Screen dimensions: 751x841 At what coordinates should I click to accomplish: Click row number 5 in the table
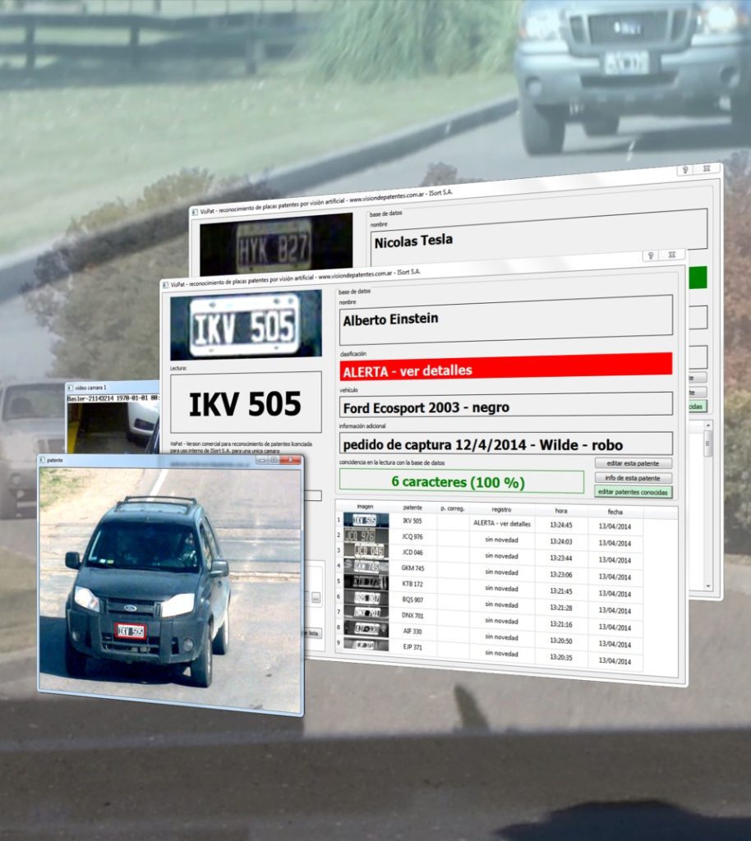(339, 581)
